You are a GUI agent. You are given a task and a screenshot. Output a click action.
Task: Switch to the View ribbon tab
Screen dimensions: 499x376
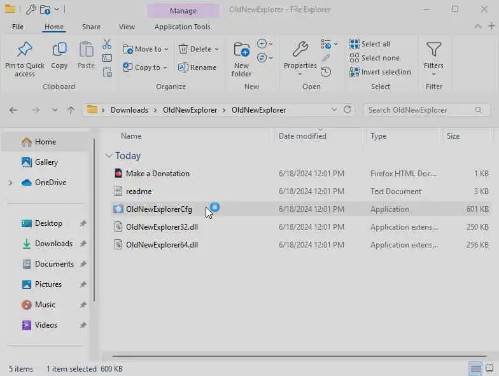tap(127, 27)
